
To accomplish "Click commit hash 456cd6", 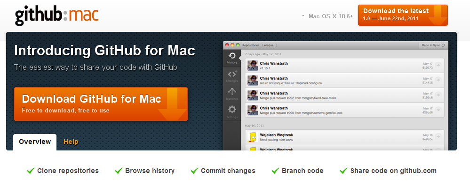I will [x=428, y=112].
